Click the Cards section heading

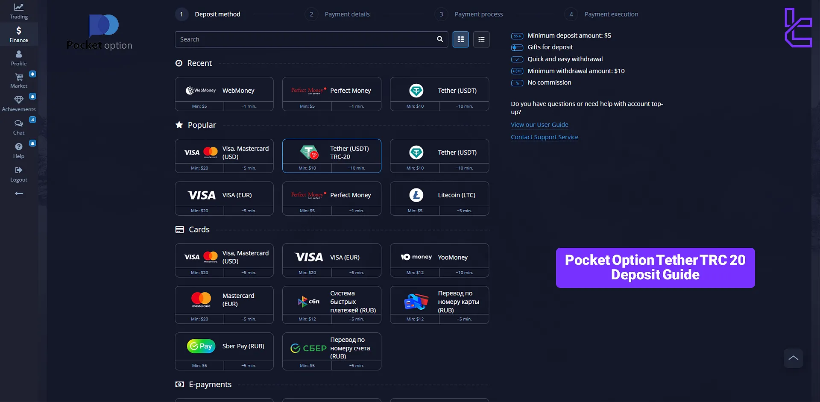[199, 230]
